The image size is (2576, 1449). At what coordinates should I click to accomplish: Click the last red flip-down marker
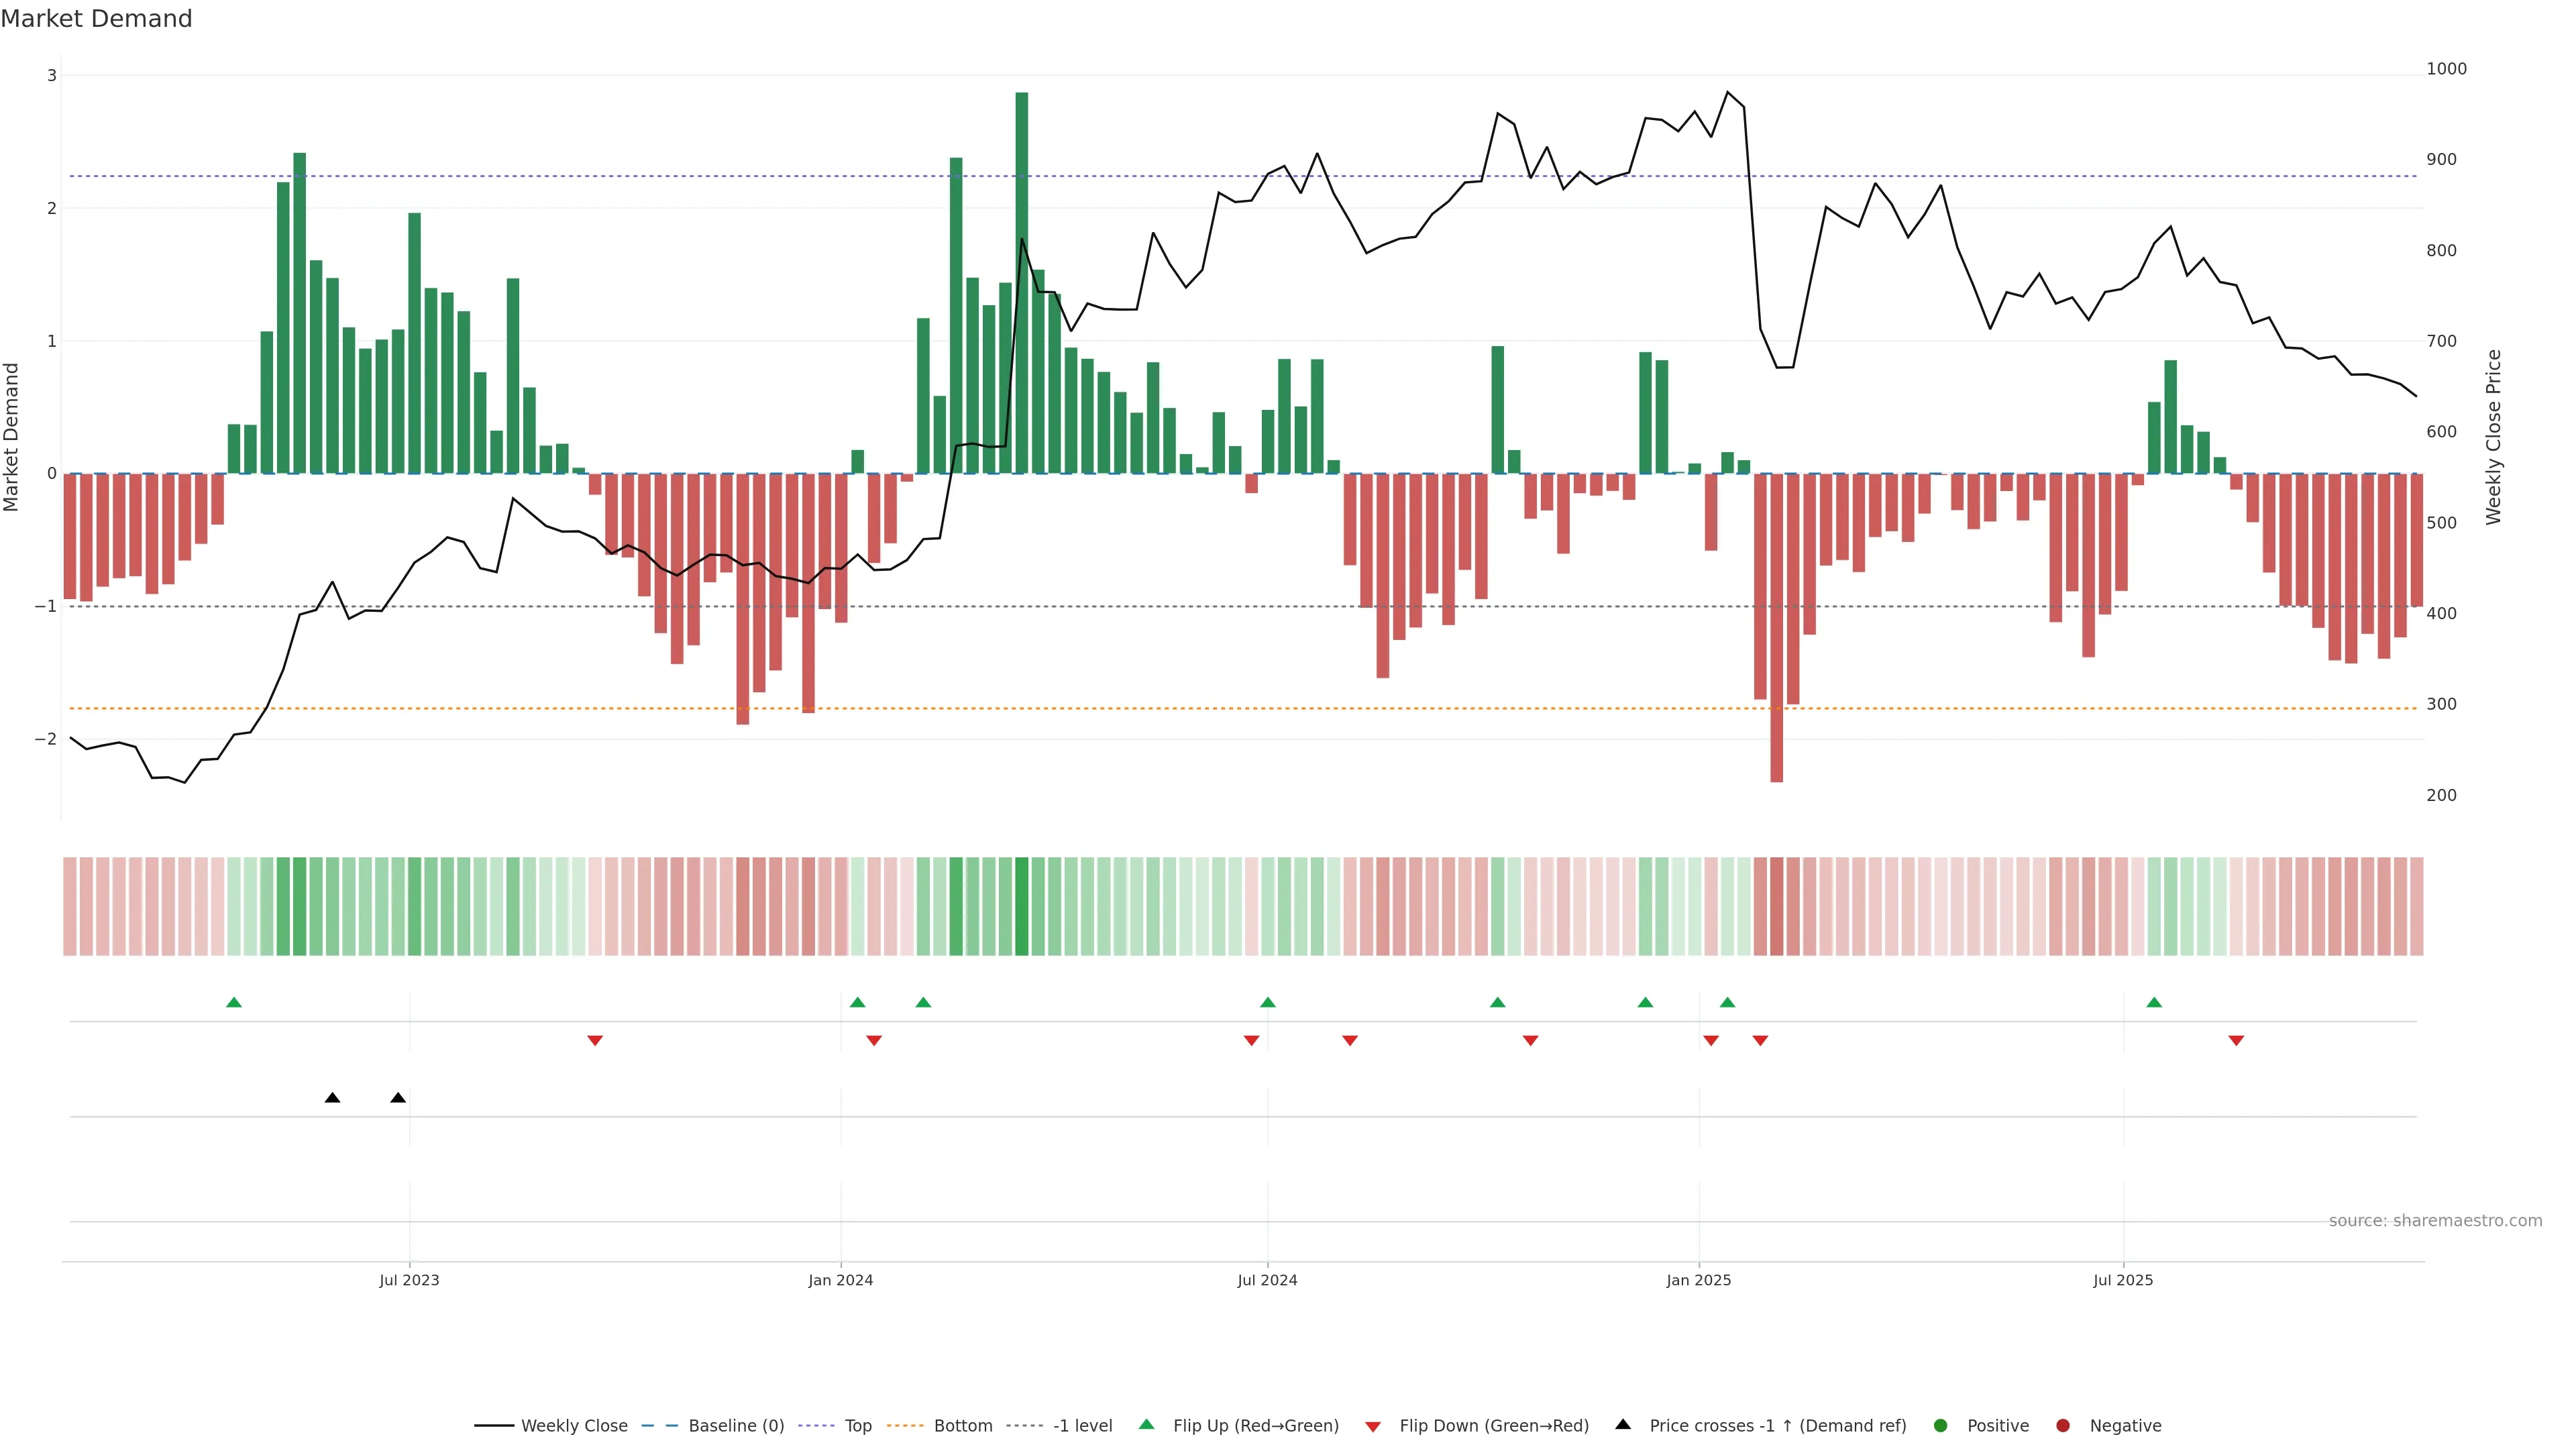(x=2236, y=1041)
